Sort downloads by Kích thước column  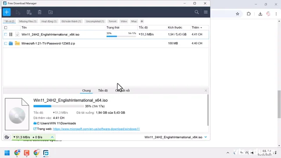point(175,27)
